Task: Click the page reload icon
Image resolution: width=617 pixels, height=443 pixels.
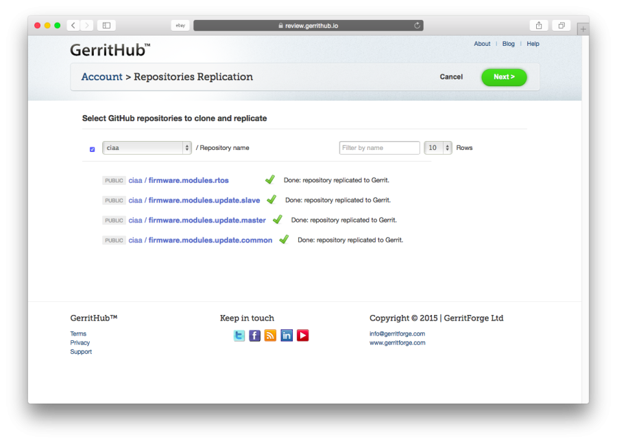Action: click(417, 25)
